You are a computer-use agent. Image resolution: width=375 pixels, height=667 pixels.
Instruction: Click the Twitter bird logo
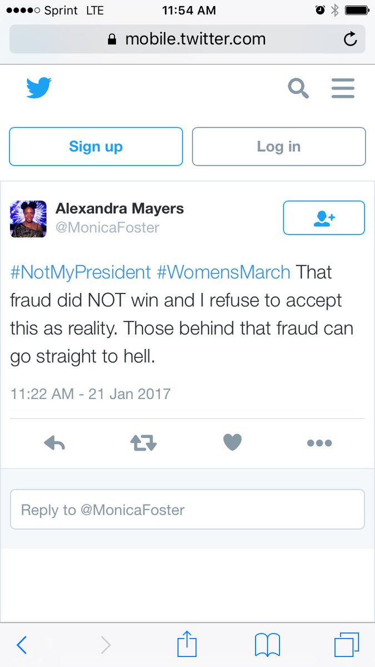point(39,88)
